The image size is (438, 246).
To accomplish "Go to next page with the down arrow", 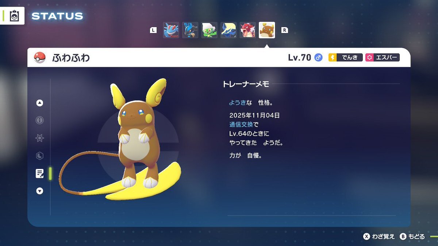I will coord(40,191).
